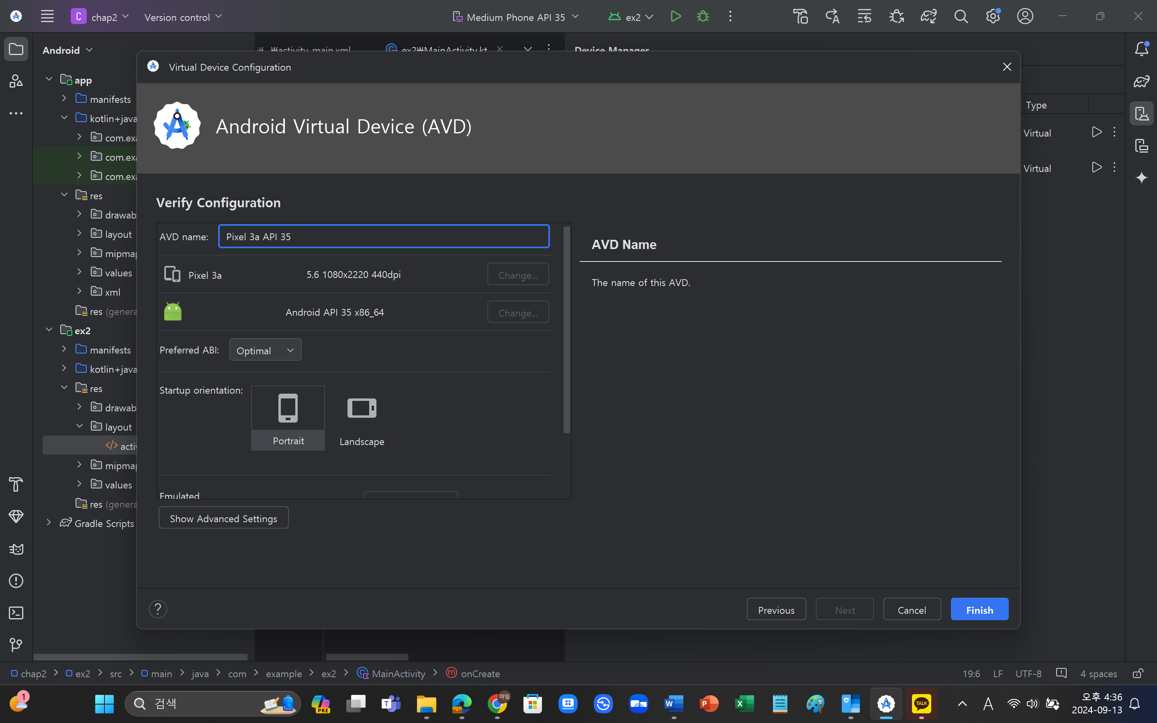Open Device Manager icon in right sidebar

click(x=1142, y=113)
